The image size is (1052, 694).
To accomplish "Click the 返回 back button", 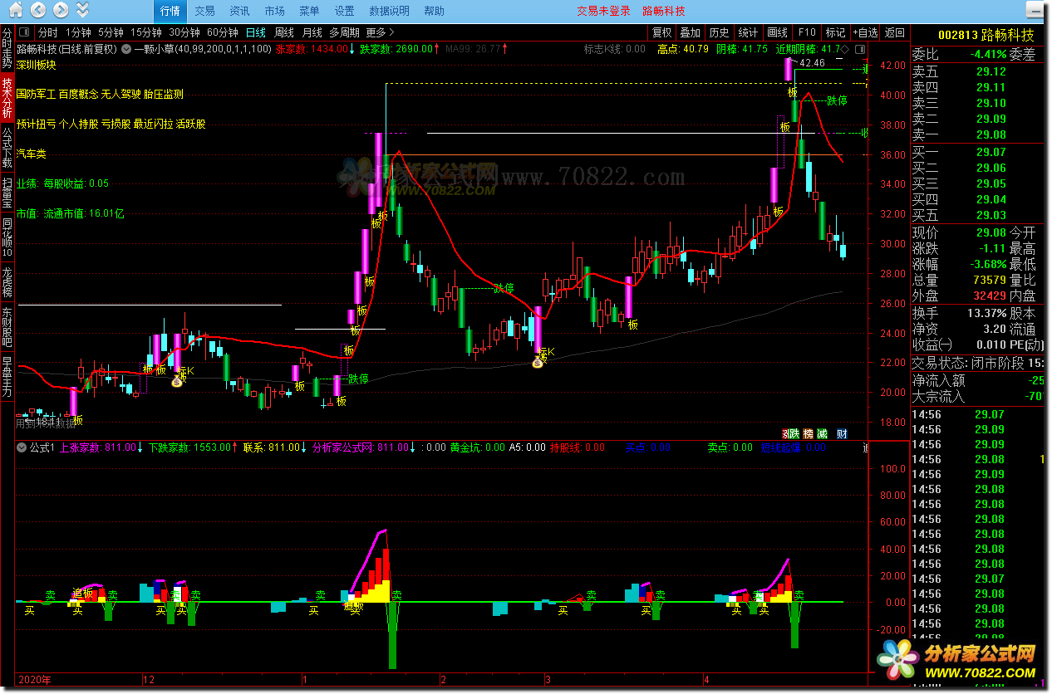I will click(x=894, y=32).
